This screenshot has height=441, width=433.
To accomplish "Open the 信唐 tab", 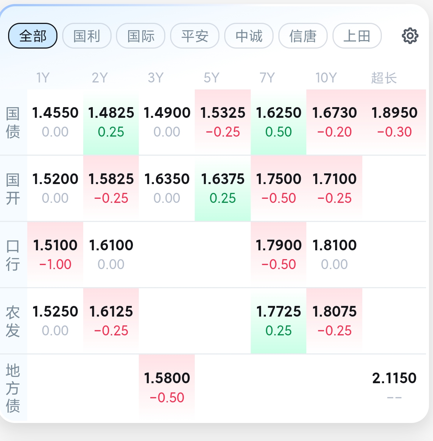I will 303,36.
